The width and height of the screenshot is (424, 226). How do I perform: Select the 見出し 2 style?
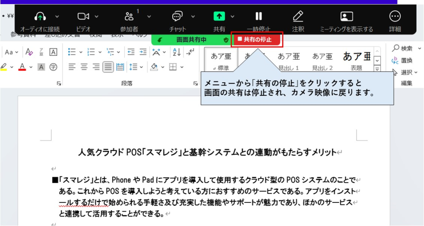(x=322, y=62)
